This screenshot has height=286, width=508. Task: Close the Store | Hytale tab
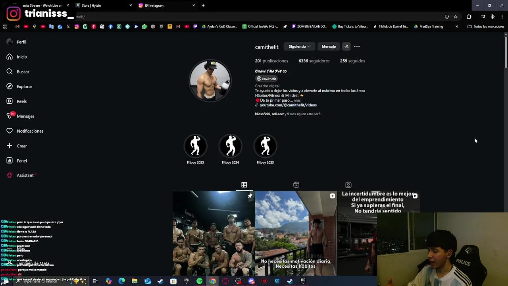pos(131,6)
